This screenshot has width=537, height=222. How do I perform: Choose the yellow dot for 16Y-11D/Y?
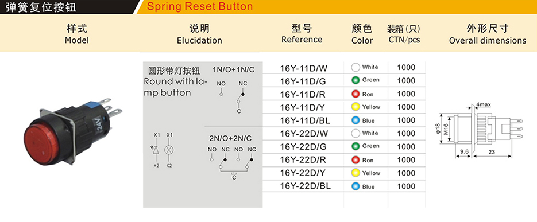pyautogui.click(x=356, y=107)
